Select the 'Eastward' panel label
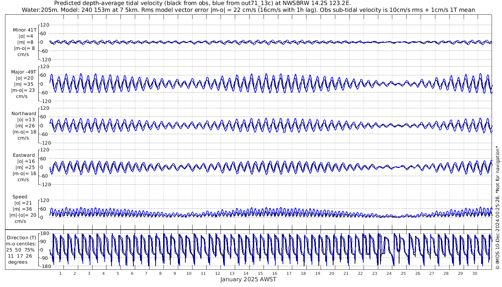This screenshot has height=287, width=502. point(24,155)
